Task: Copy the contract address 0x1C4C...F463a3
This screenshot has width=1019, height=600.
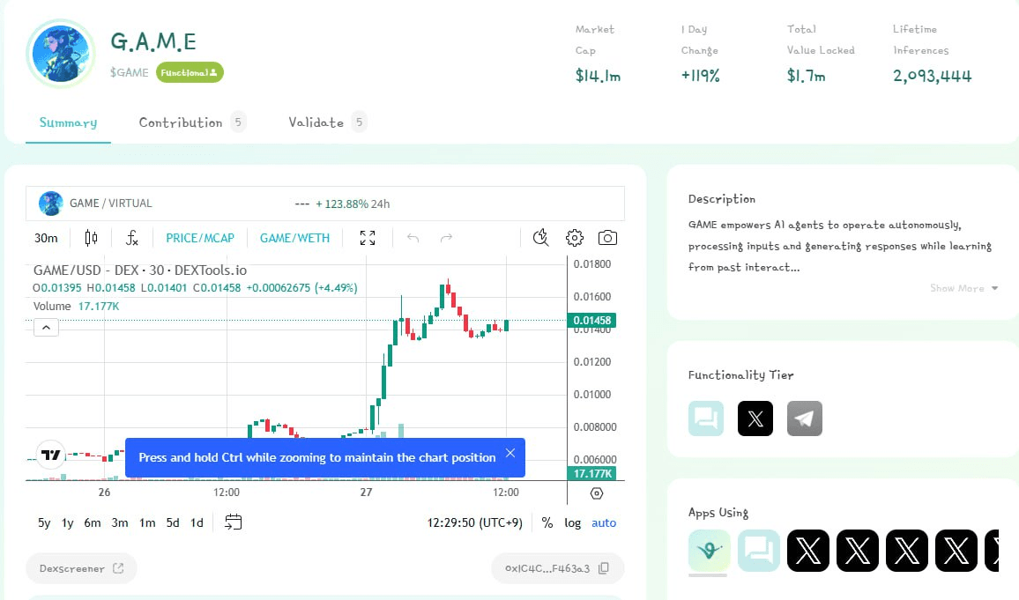Action: point(604,568)
